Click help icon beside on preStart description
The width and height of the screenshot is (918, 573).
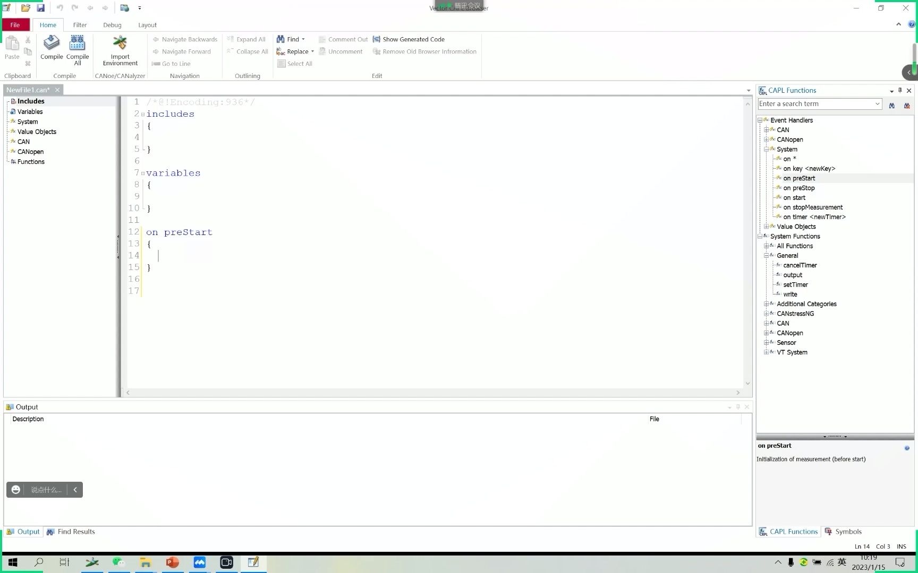point(907,448)
